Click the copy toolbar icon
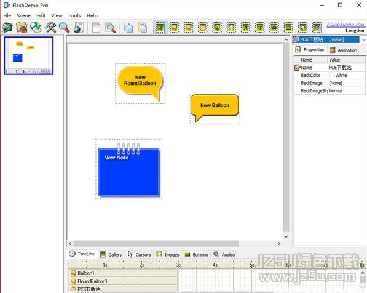 [x=128, y=28]
